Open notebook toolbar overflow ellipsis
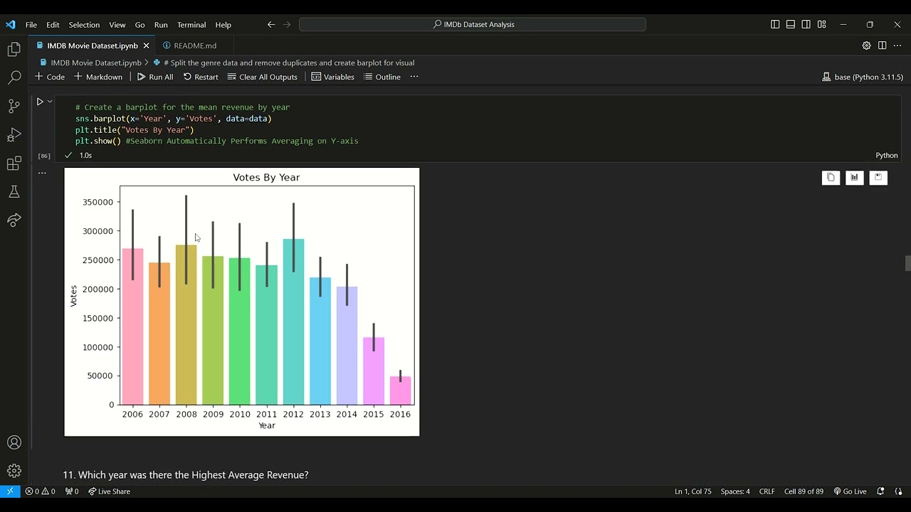This screenshot has width=911, height=512. pyautogui.click(x=414, y=77)
